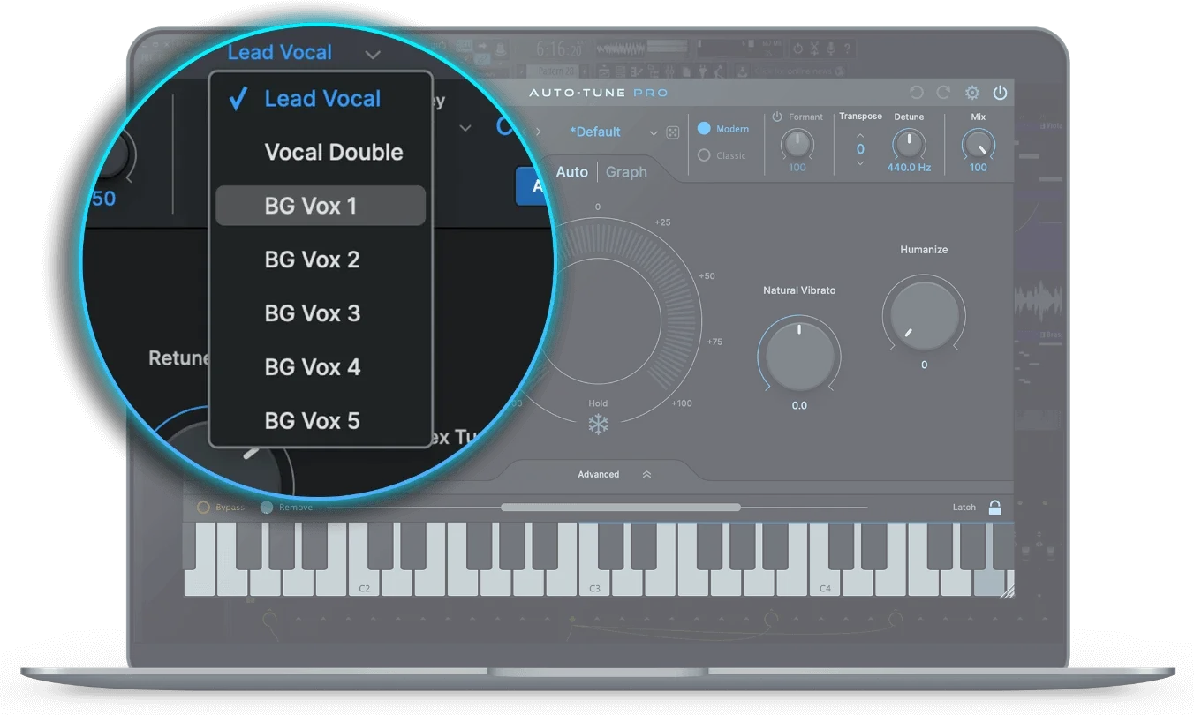Toggle the Latch lock icon
This screenshot has height=715, width=1194.
point(994,508)
